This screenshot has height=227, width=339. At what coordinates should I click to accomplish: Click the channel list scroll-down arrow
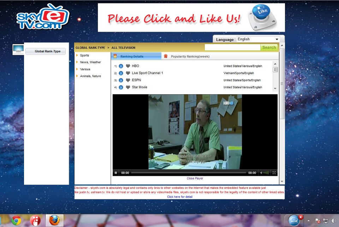[275, 88]
